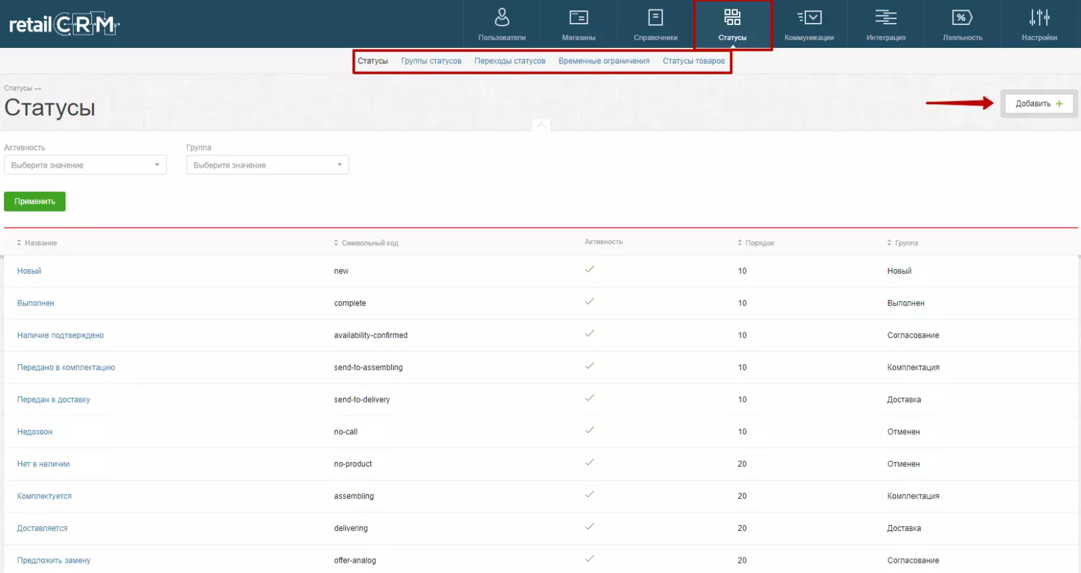Click the Статусы breadcrumb link
The height and width of the screenshot is (573, 1081).
pos(18,89)
